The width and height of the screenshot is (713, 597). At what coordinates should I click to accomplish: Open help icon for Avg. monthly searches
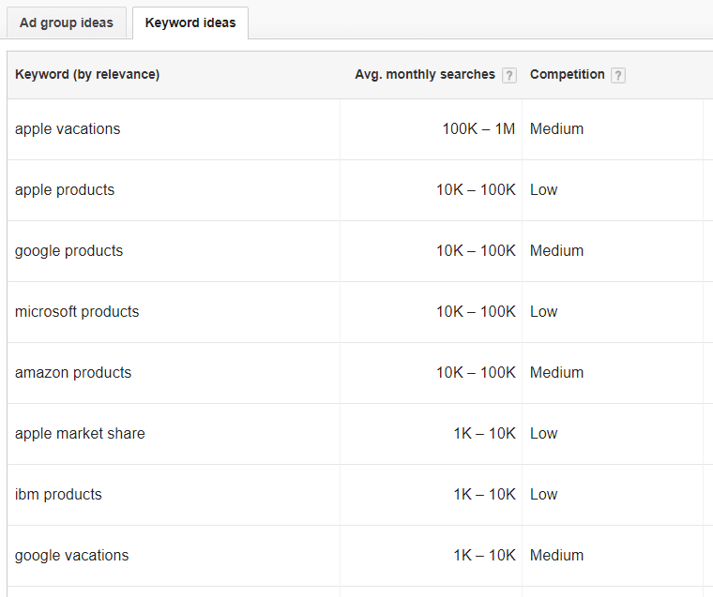508,75
